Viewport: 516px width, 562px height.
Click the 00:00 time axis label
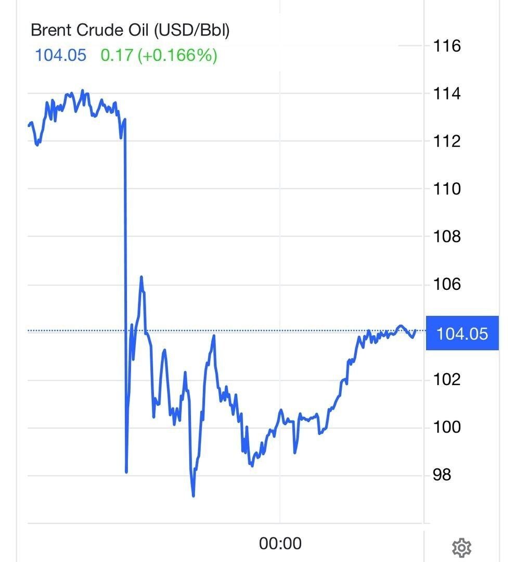280,544
